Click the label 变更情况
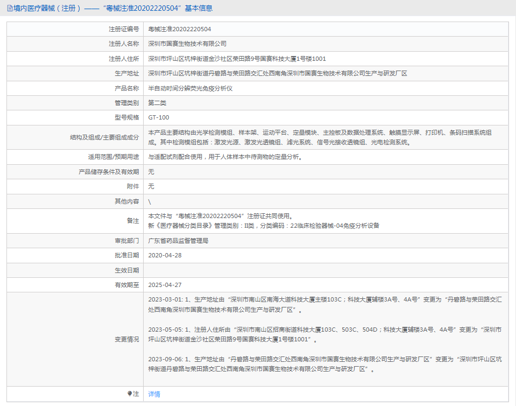 pyautogui.click(x=127, y=339)
